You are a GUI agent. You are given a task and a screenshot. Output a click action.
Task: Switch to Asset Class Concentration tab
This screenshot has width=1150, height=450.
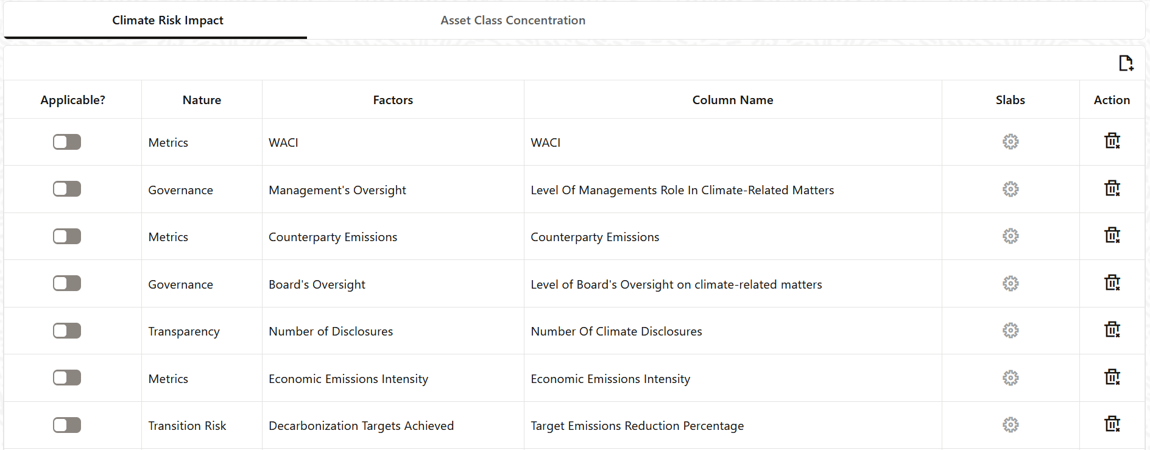(x=512, y=20)
